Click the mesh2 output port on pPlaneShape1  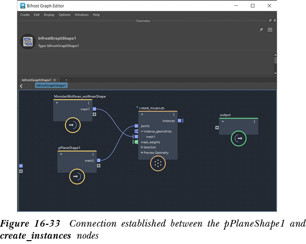98,160
